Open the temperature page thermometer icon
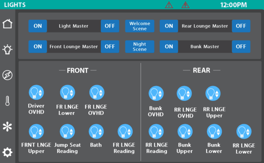The image size is (264, 163). [7, 101]
